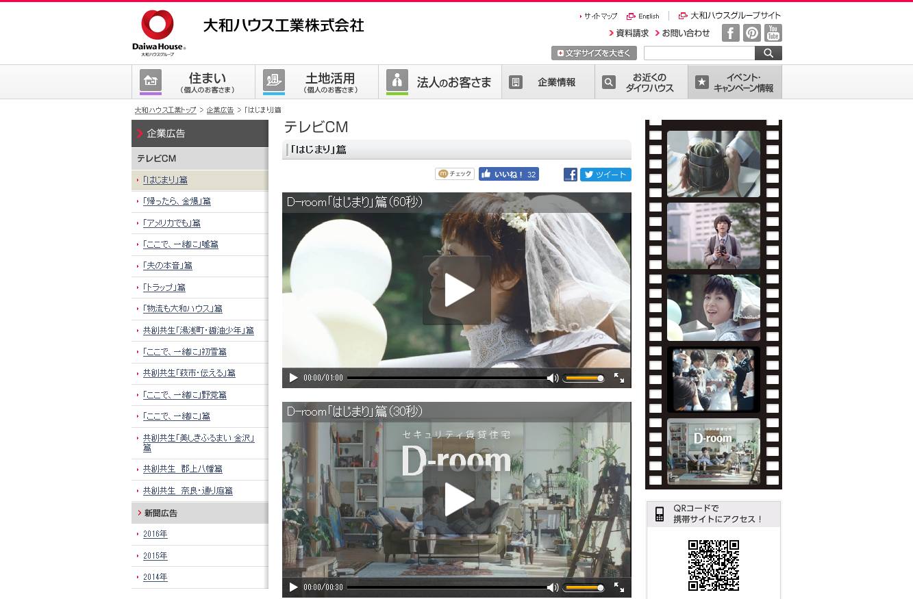The image size is (913, 599).
Task: Adjust volume slider of 60秒 video
Action: 584,378
